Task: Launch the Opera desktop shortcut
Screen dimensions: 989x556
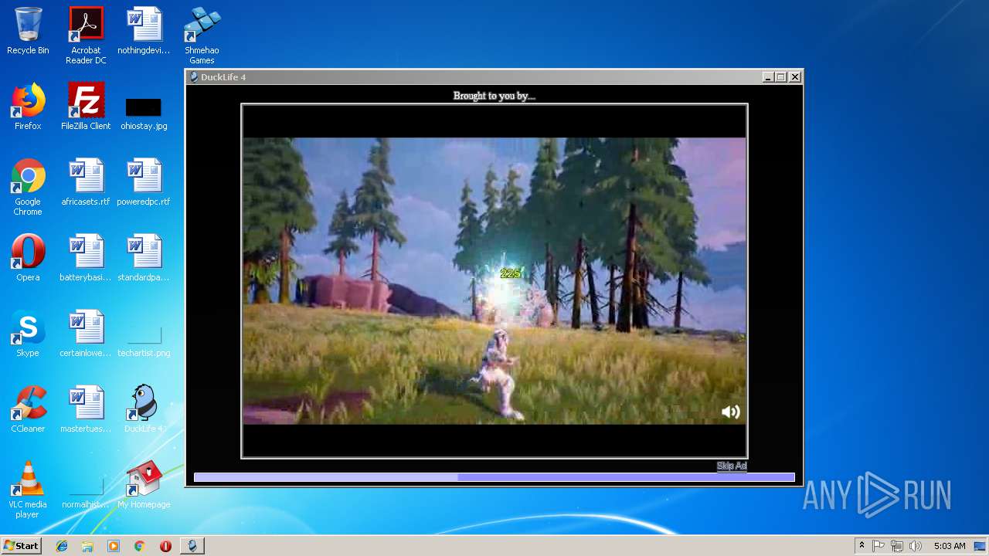Action: point(28,258)
